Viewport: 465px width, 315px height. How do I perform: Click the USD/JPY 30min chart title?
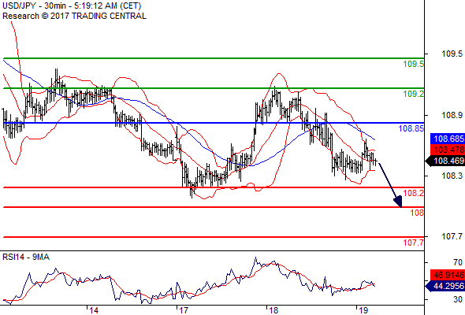pyautogui.click(x=72, y=6)
